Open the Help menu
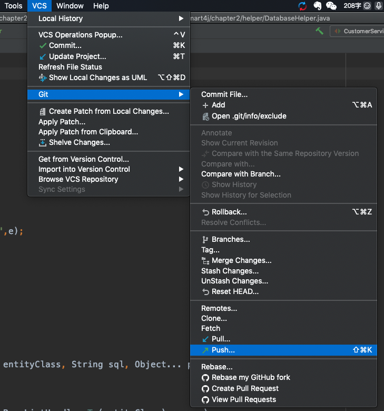This screenshot has height=411, width=384. click(x=101, y=6)
